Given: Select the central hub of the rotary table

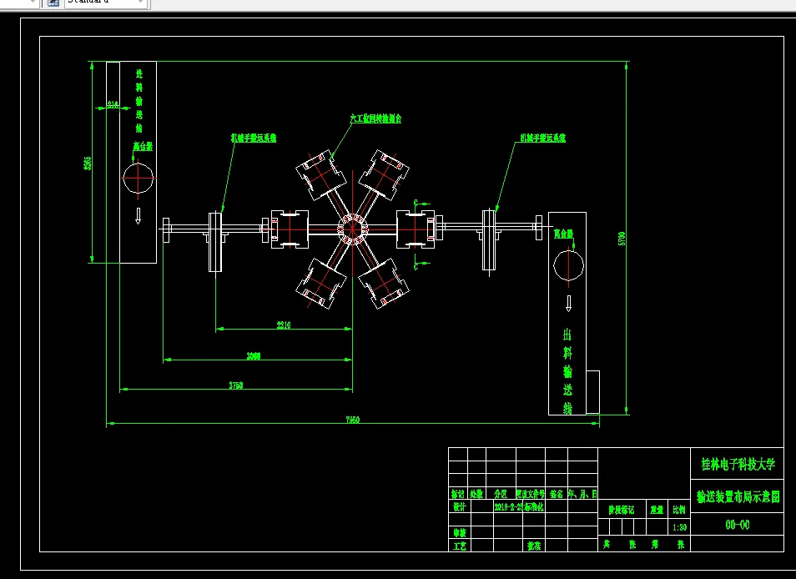Looking at the screenshot, I should pos(352,229).
